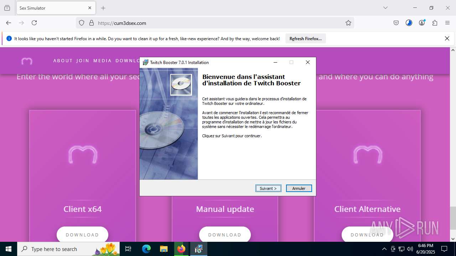The width and height of the screenshot is (456, 256).
Task: Open the JOIN menu item
Action: (83, 61)
